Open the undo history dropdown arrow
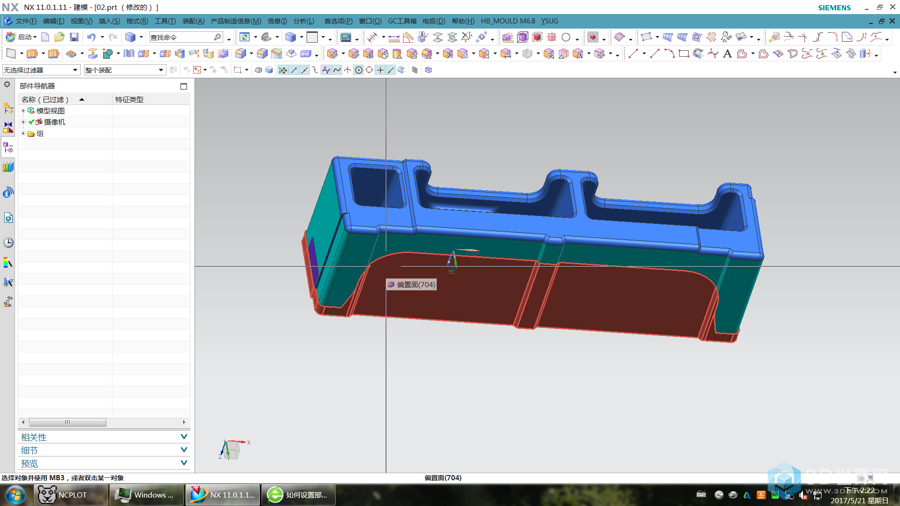This screenshot has height=506, width=900. [x=102, y=37]
